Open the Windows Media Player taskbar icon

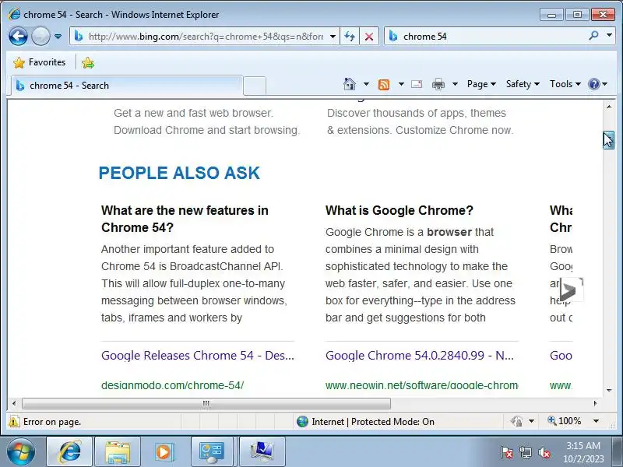tap(164, 452)
